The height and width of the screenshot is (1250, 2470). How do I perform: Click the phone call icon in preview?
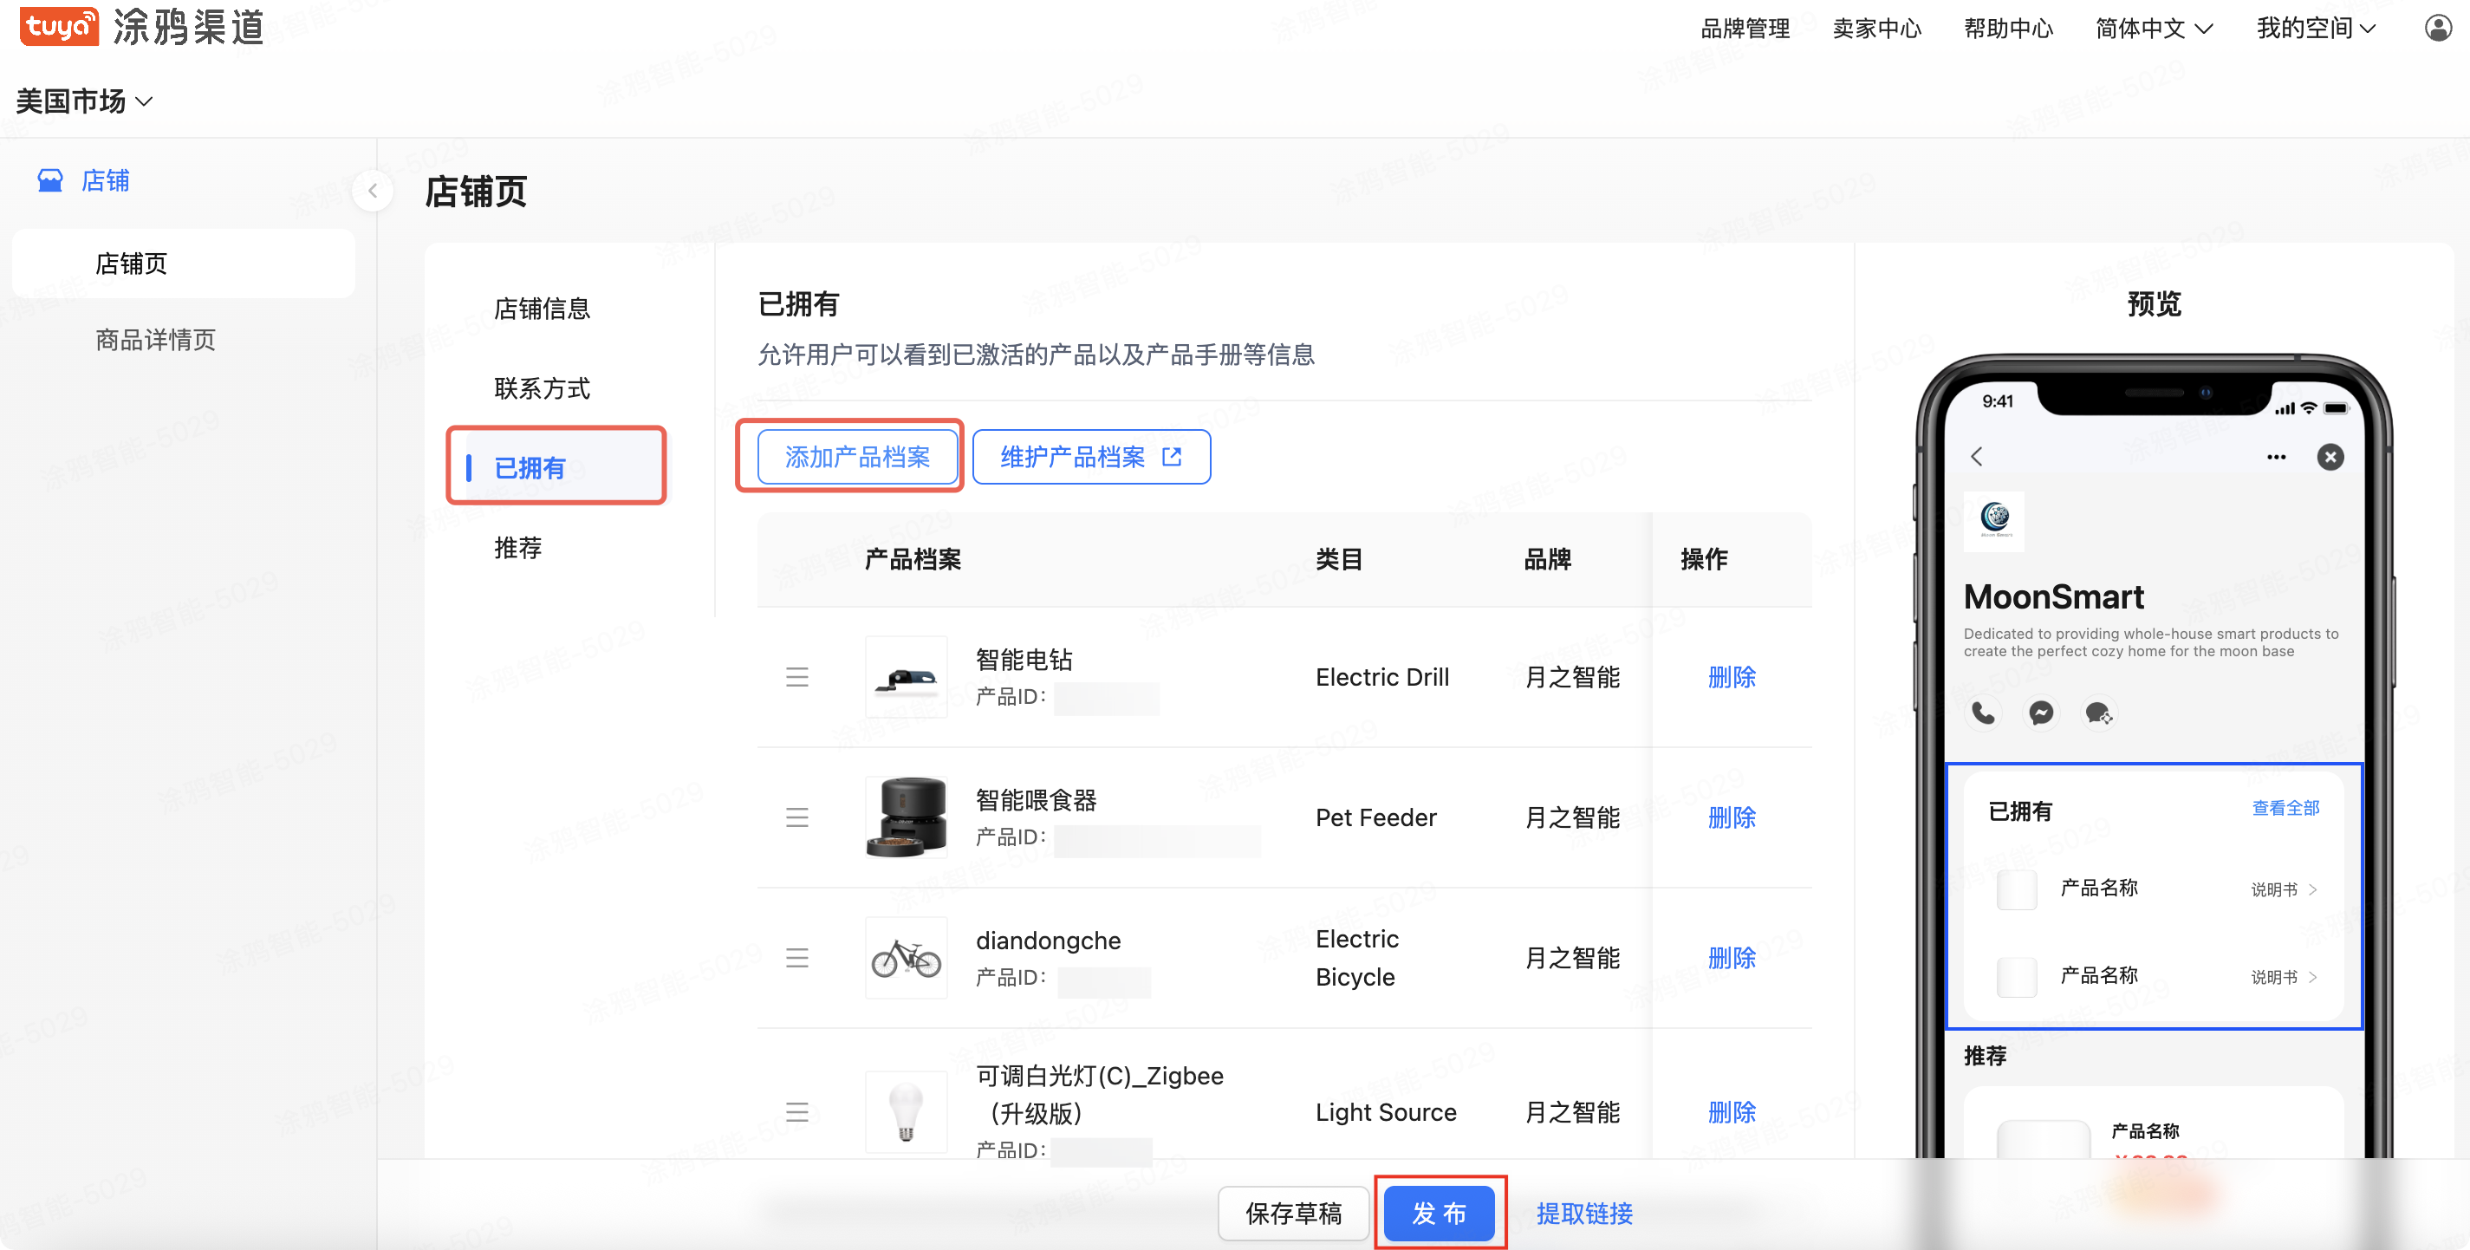click(1984, 713)
